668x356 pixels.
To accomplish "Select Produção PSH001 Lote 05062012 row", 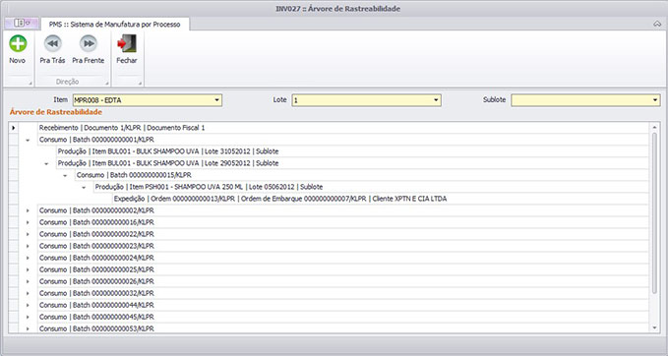I will pyautogui.click(x=371, y=187).
